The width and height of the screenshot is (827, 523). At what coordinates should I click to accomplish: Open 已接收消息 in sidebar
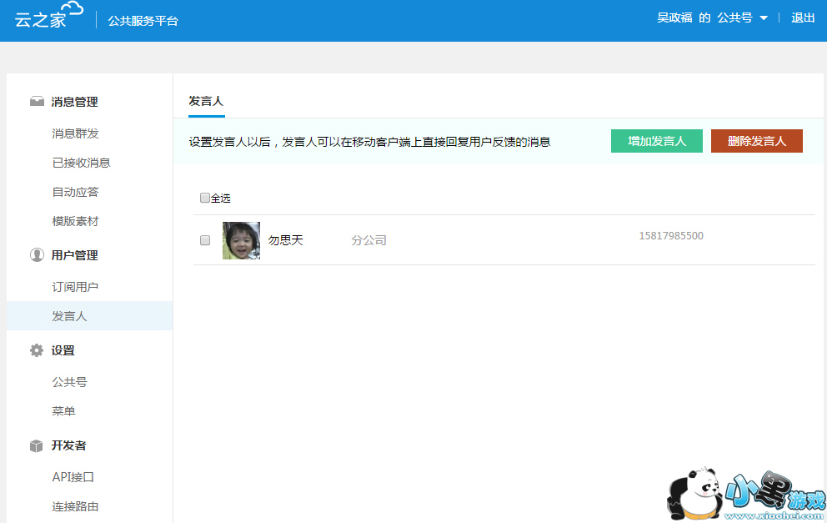tap(81, 163)
